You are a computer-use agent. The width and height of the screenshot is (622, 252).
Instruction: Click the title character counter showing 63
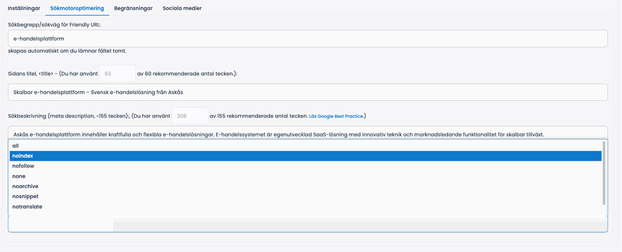[117, 74]
